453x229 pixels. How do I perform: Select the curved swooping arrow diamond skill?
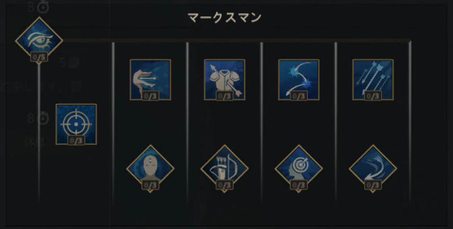[373, 168]
